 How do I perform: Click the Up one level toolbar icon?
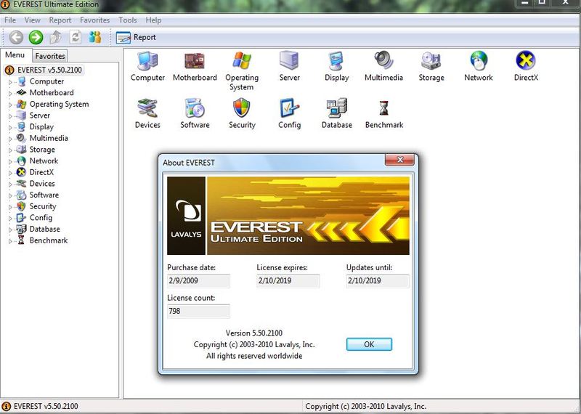click(56, 38)
